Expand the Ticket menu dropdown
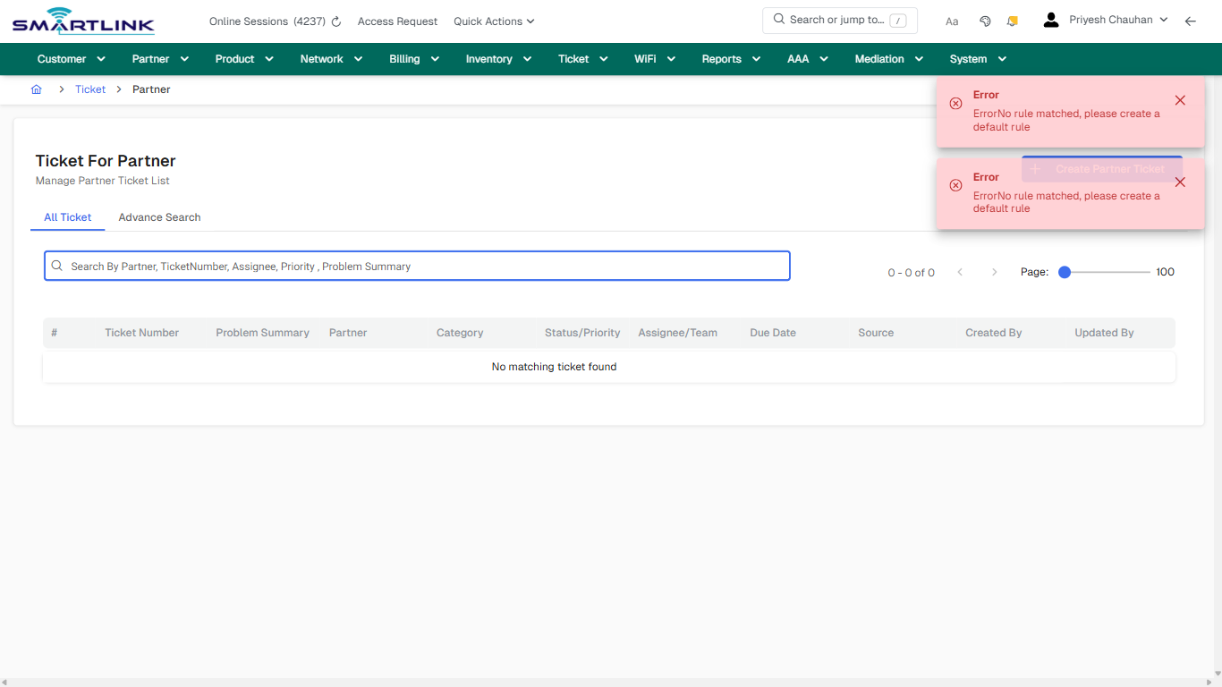The width and height of the screenshot is (1222, 687). point(581,58)
